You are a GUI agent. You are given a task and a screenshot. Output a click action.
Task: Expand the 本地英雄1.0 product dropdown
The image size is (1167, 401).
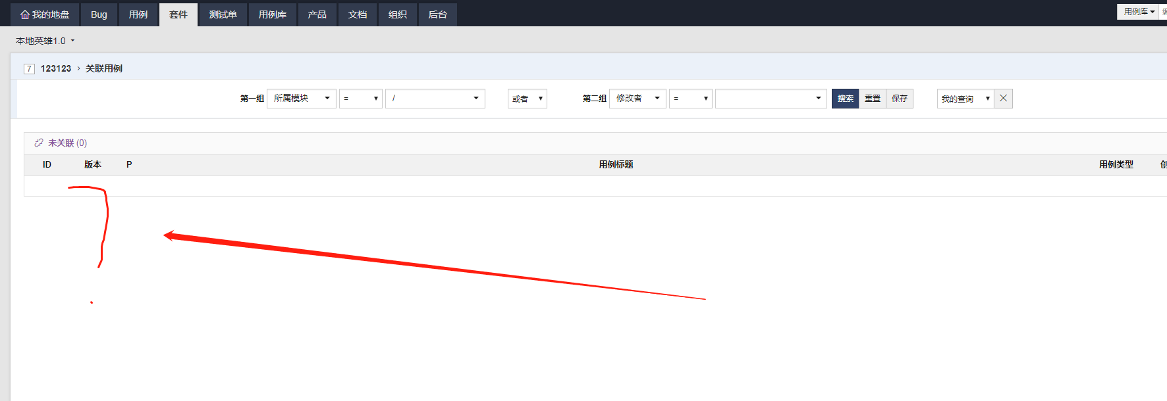(x=45, y=41)
